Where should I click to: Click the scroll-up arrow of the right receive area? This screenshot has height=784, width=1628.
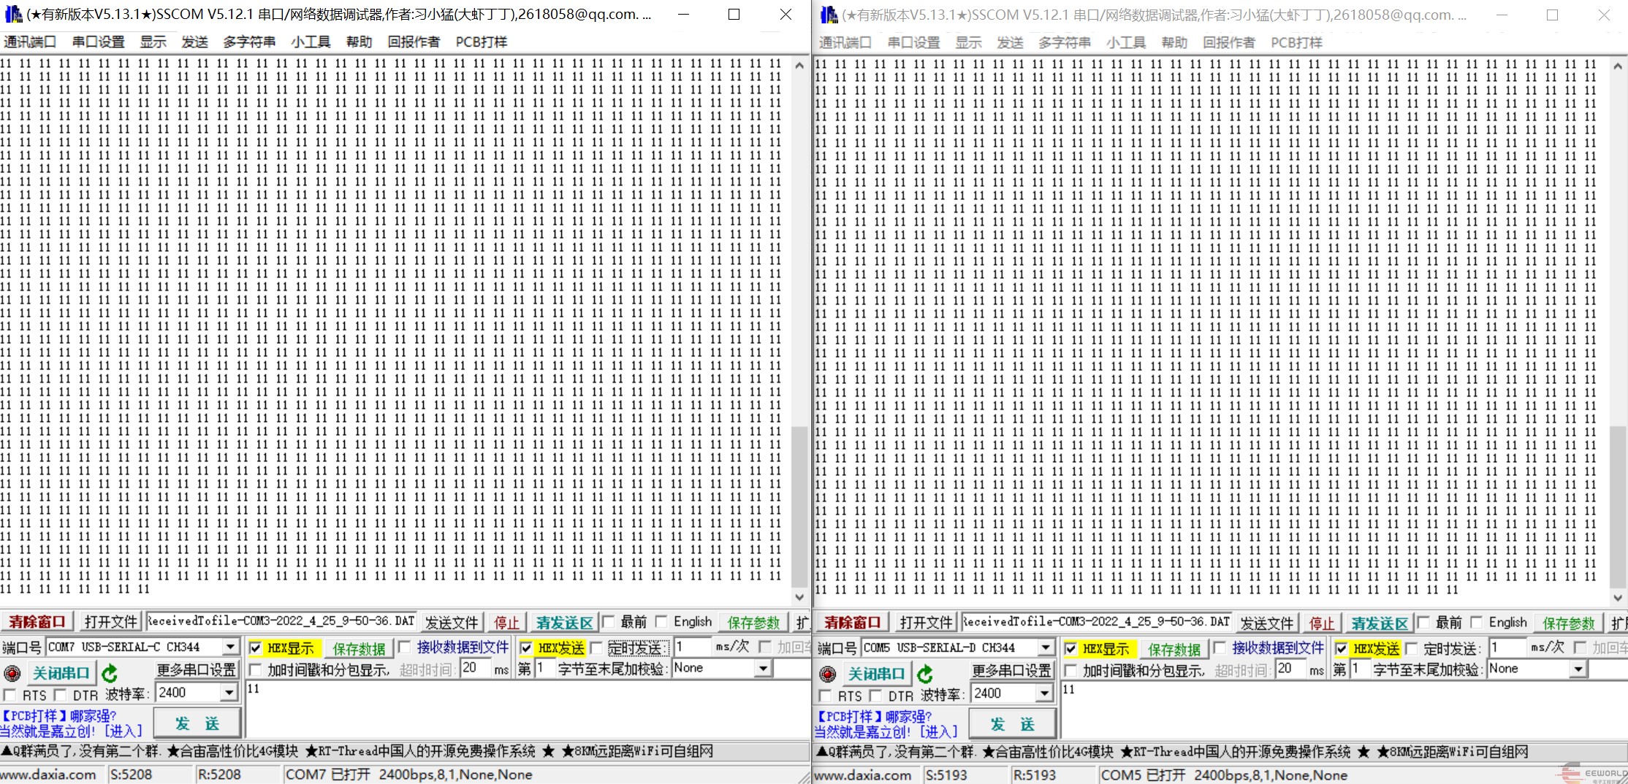click(1618, 66)
